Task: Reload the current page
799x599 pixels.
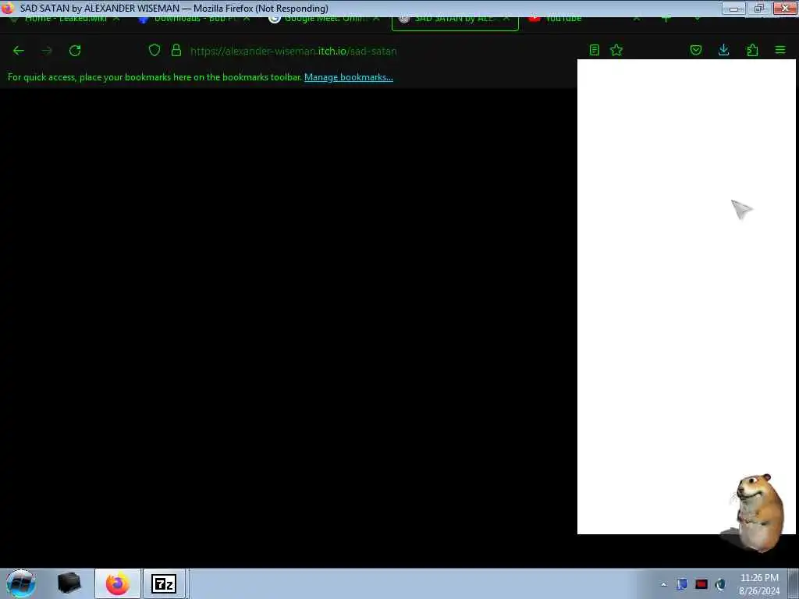Action: [x=75, y=51]
